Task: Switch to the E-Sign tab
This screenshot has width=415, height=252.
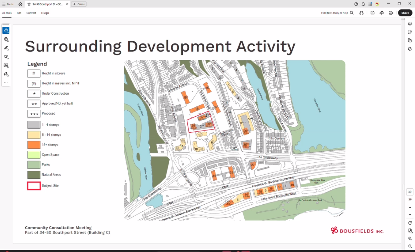Action: (45, 13)
